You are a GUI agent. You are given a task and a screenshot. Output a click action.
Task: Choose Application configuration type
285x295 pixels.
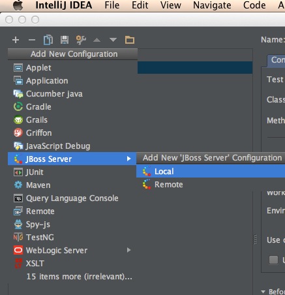(72, 81)
